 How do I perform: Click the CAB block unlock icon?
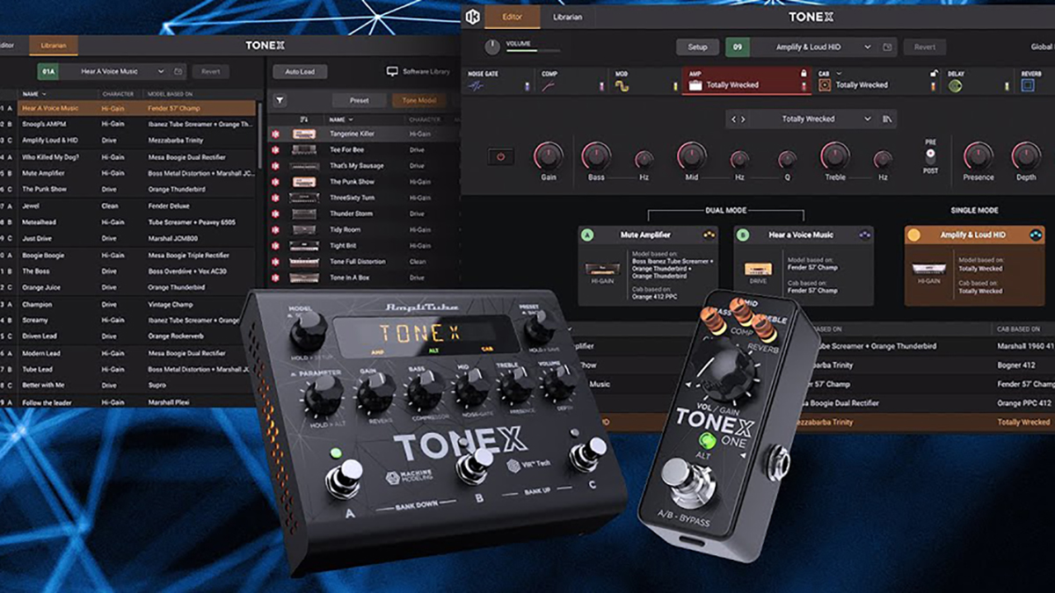[933, 74]
